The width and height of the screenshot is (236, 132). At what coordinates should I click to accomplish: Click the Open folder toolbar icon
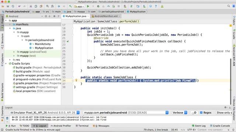coord(3,6)
